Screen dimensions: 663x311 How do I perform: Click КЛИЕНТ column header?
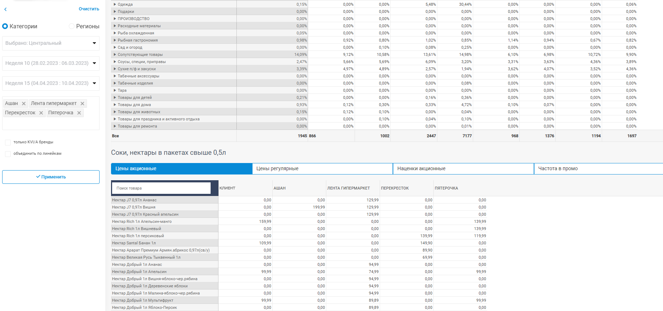pyautogui.click(x=227, y=188)
